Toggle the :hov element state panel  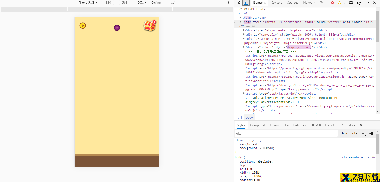[x=344, y=133]
